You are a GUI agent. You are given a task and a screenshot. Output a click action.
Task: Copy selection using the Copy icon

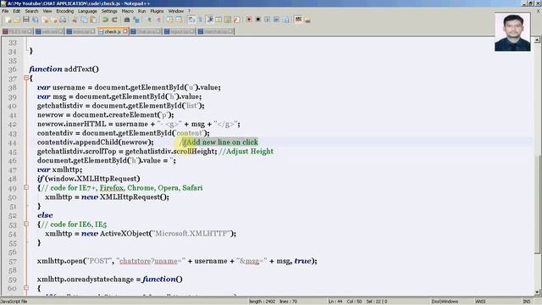(84, 20)
